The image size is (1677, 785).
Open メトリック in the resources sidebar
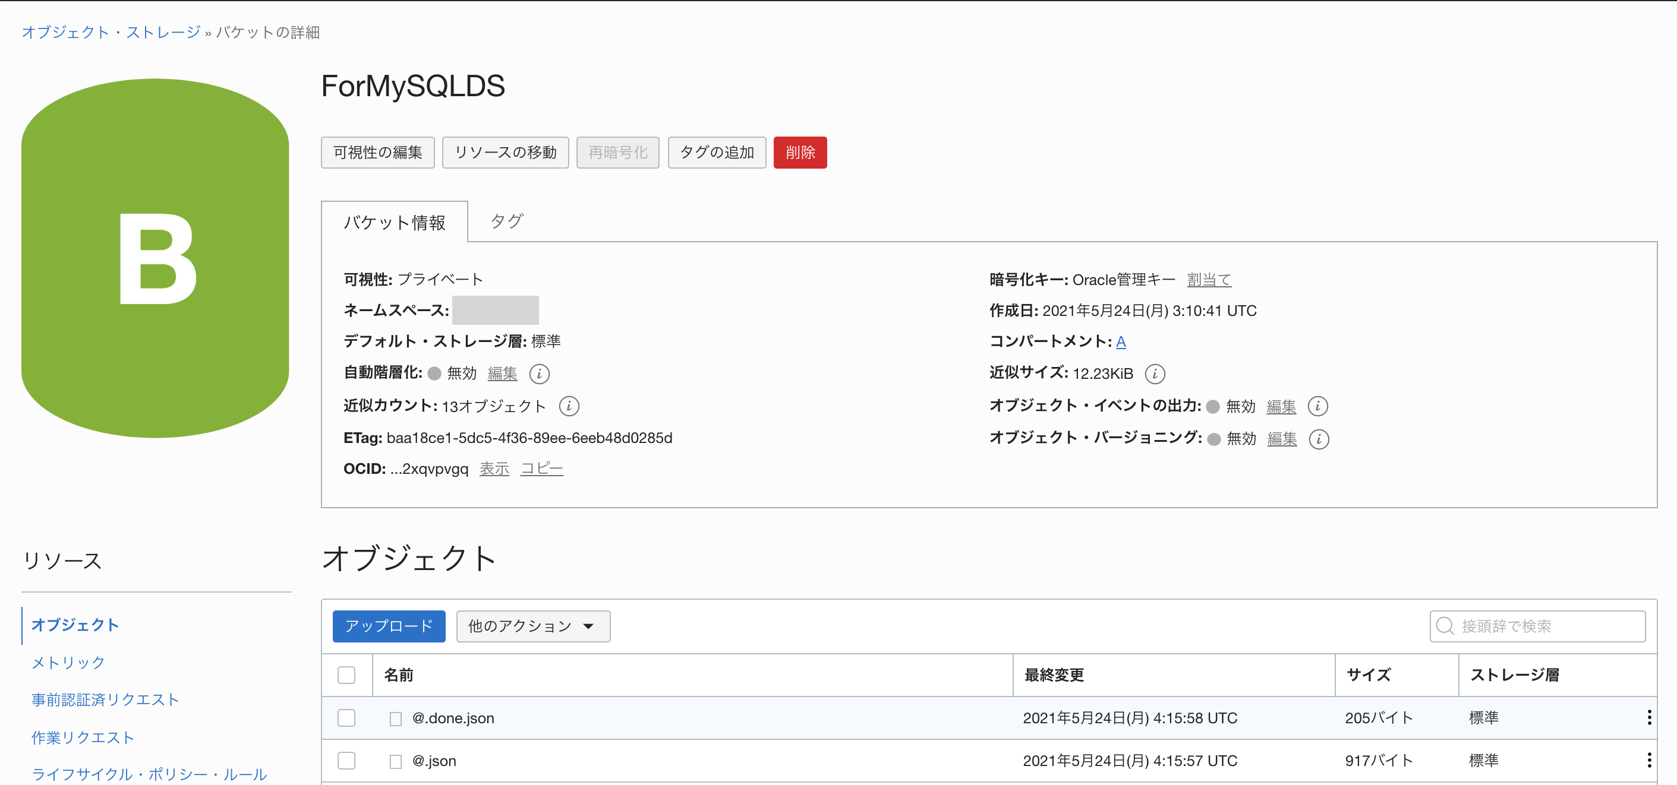coord(67,663)
